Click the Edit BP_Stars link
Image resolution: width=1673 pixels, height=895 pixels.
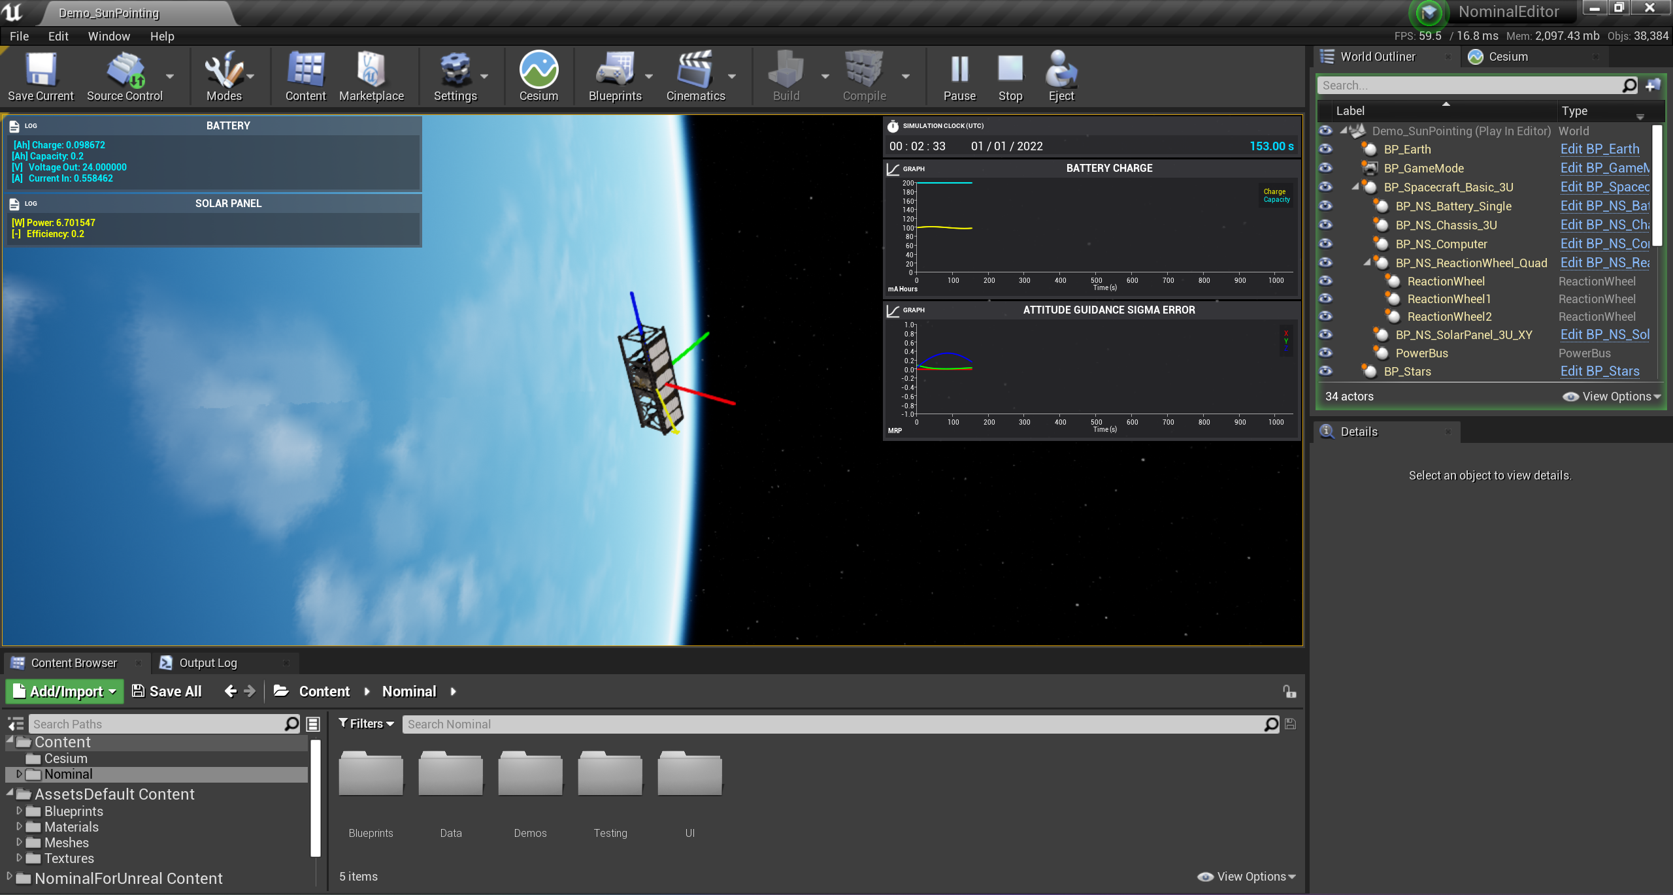1600,371
